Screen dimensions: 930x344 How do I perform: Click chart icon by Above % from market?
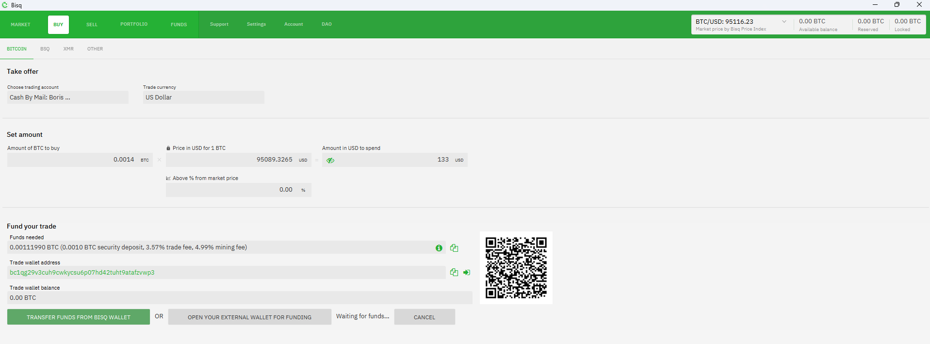(x=168, y=179)
